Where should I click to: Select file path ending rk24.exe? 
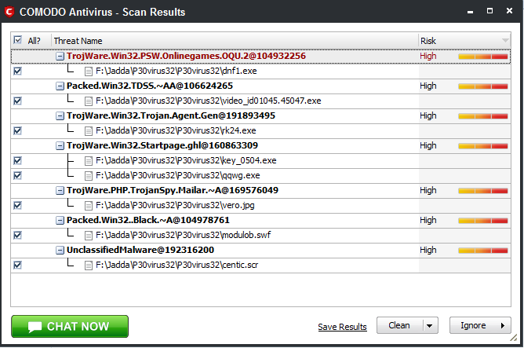[x=176, y=130]
